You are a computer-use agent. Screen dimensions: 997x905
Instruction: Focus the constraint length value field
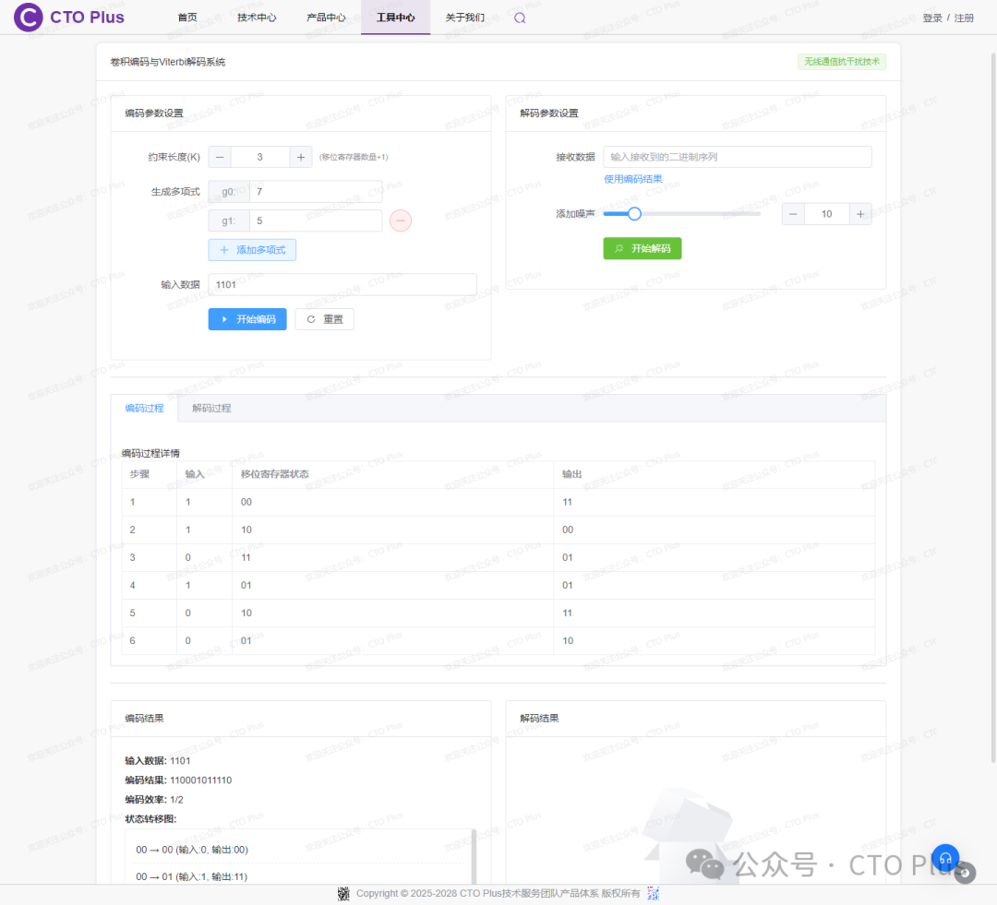pos(260,157)
